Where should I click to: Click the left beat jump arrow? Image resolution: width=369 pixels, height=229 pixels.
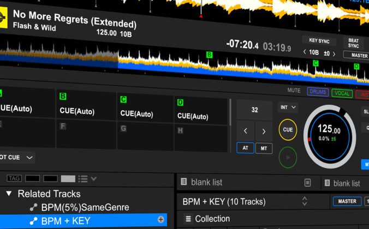[246, 131]
